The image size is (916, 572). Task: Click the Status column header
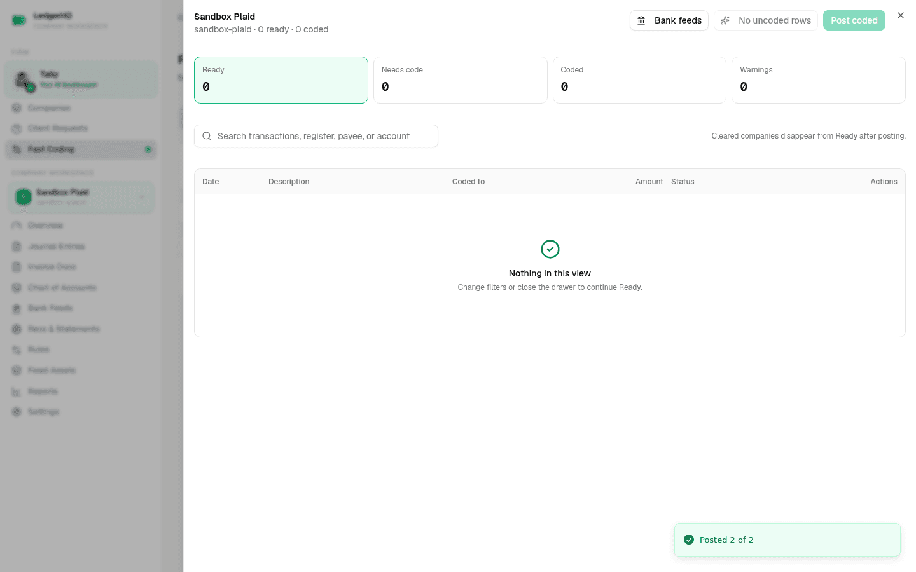(683, 182)
